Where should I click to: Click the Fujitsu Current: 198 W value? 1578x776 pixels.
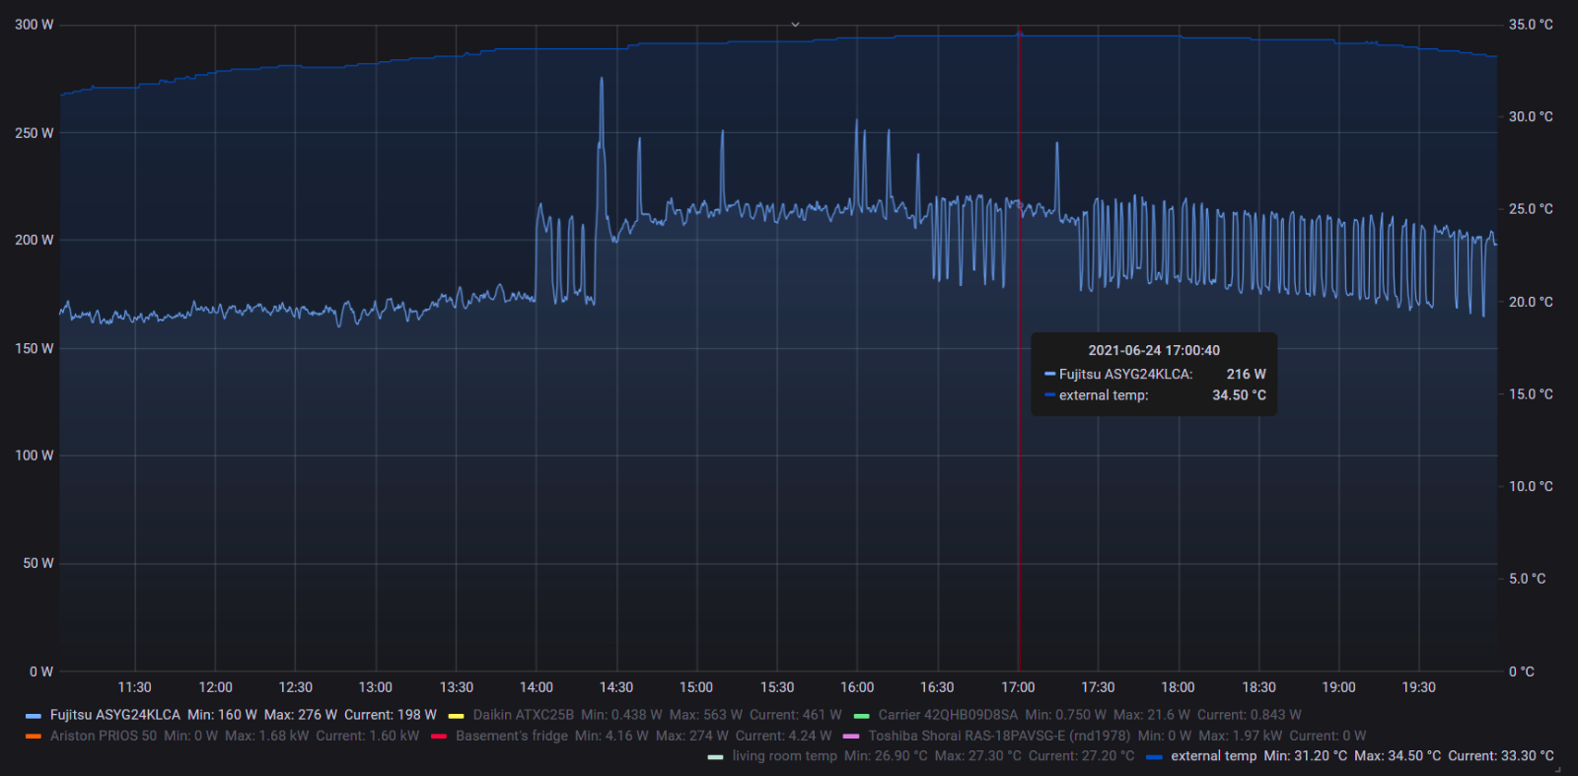point(391,715)
